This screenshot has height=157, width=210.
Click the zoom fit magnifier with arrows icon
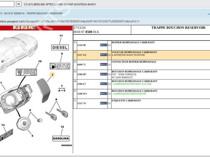click(32, 28)
